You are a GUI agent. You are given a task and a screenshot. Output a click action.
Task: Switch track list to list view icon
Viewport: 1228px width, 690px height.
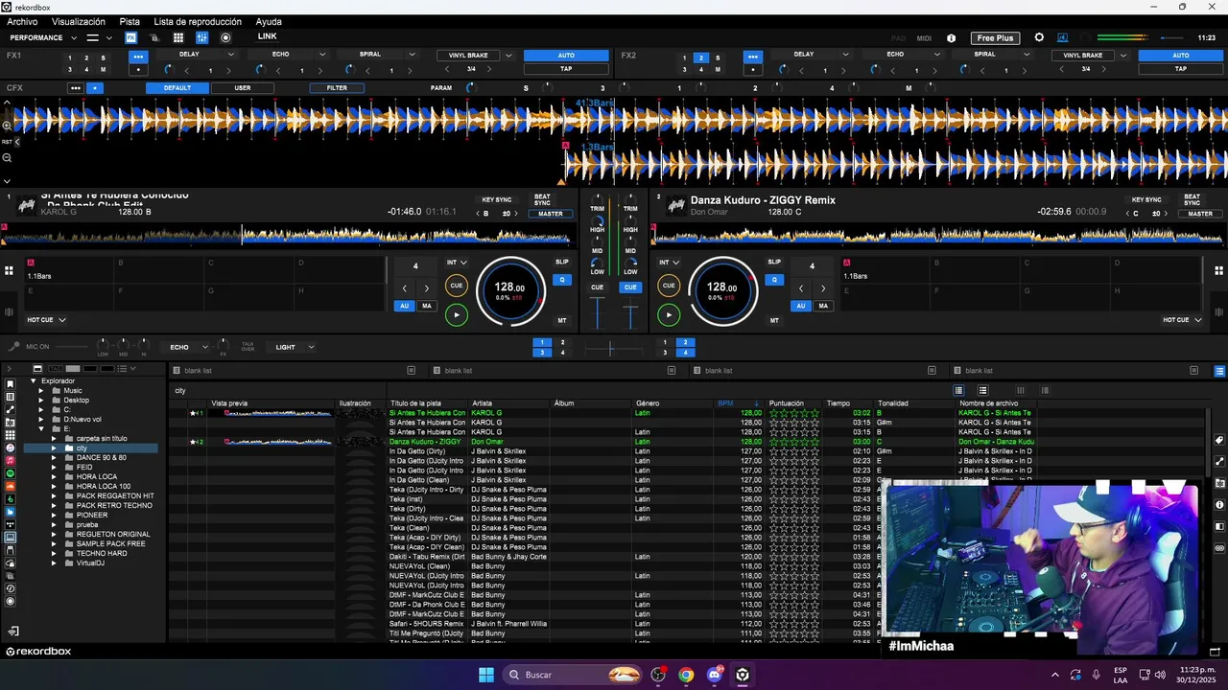pyautogui.click(x=958, y=390)
